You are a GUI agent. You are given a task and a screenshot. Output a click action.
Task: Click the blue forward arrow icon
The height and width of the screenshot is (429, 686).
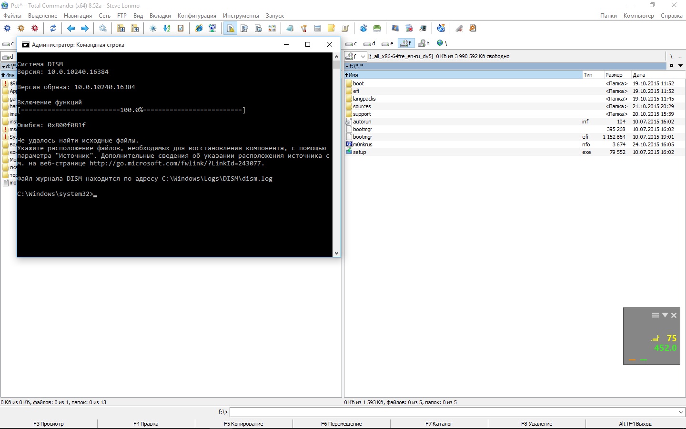point(85,29)
